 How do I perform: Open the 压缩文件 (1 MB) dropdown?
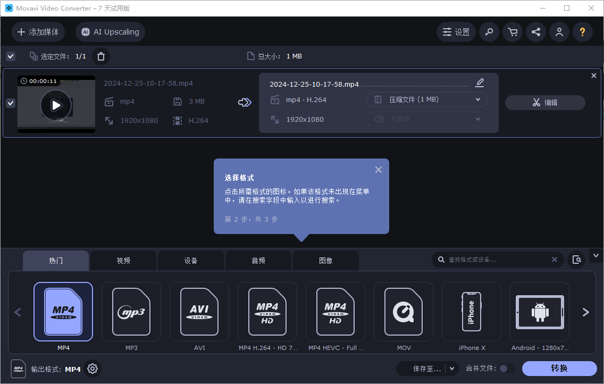tap(426, 99)
